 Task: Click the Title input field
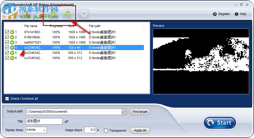(x=44, y=121)
